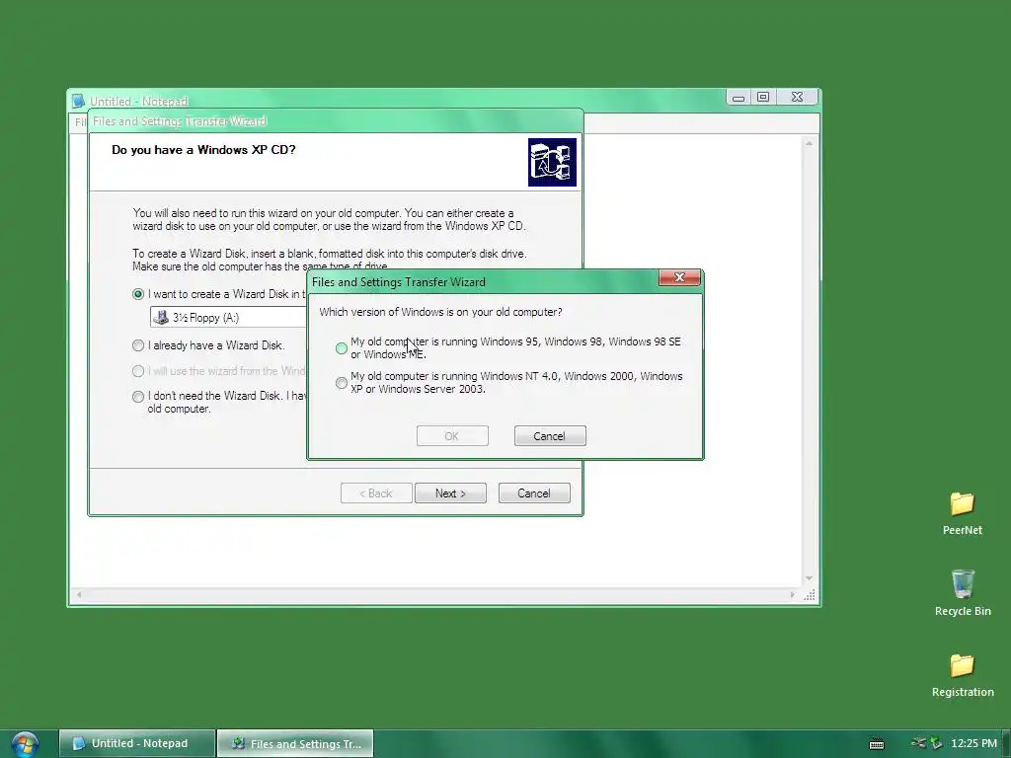Click the text 'Which version of Windows is on your old computer?'
Viewport: 1011px width, 758px height.
(440, 312)
